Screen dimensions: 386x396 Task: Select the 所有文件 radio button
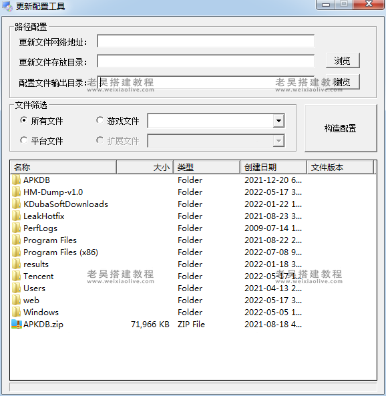pos(23,120)
